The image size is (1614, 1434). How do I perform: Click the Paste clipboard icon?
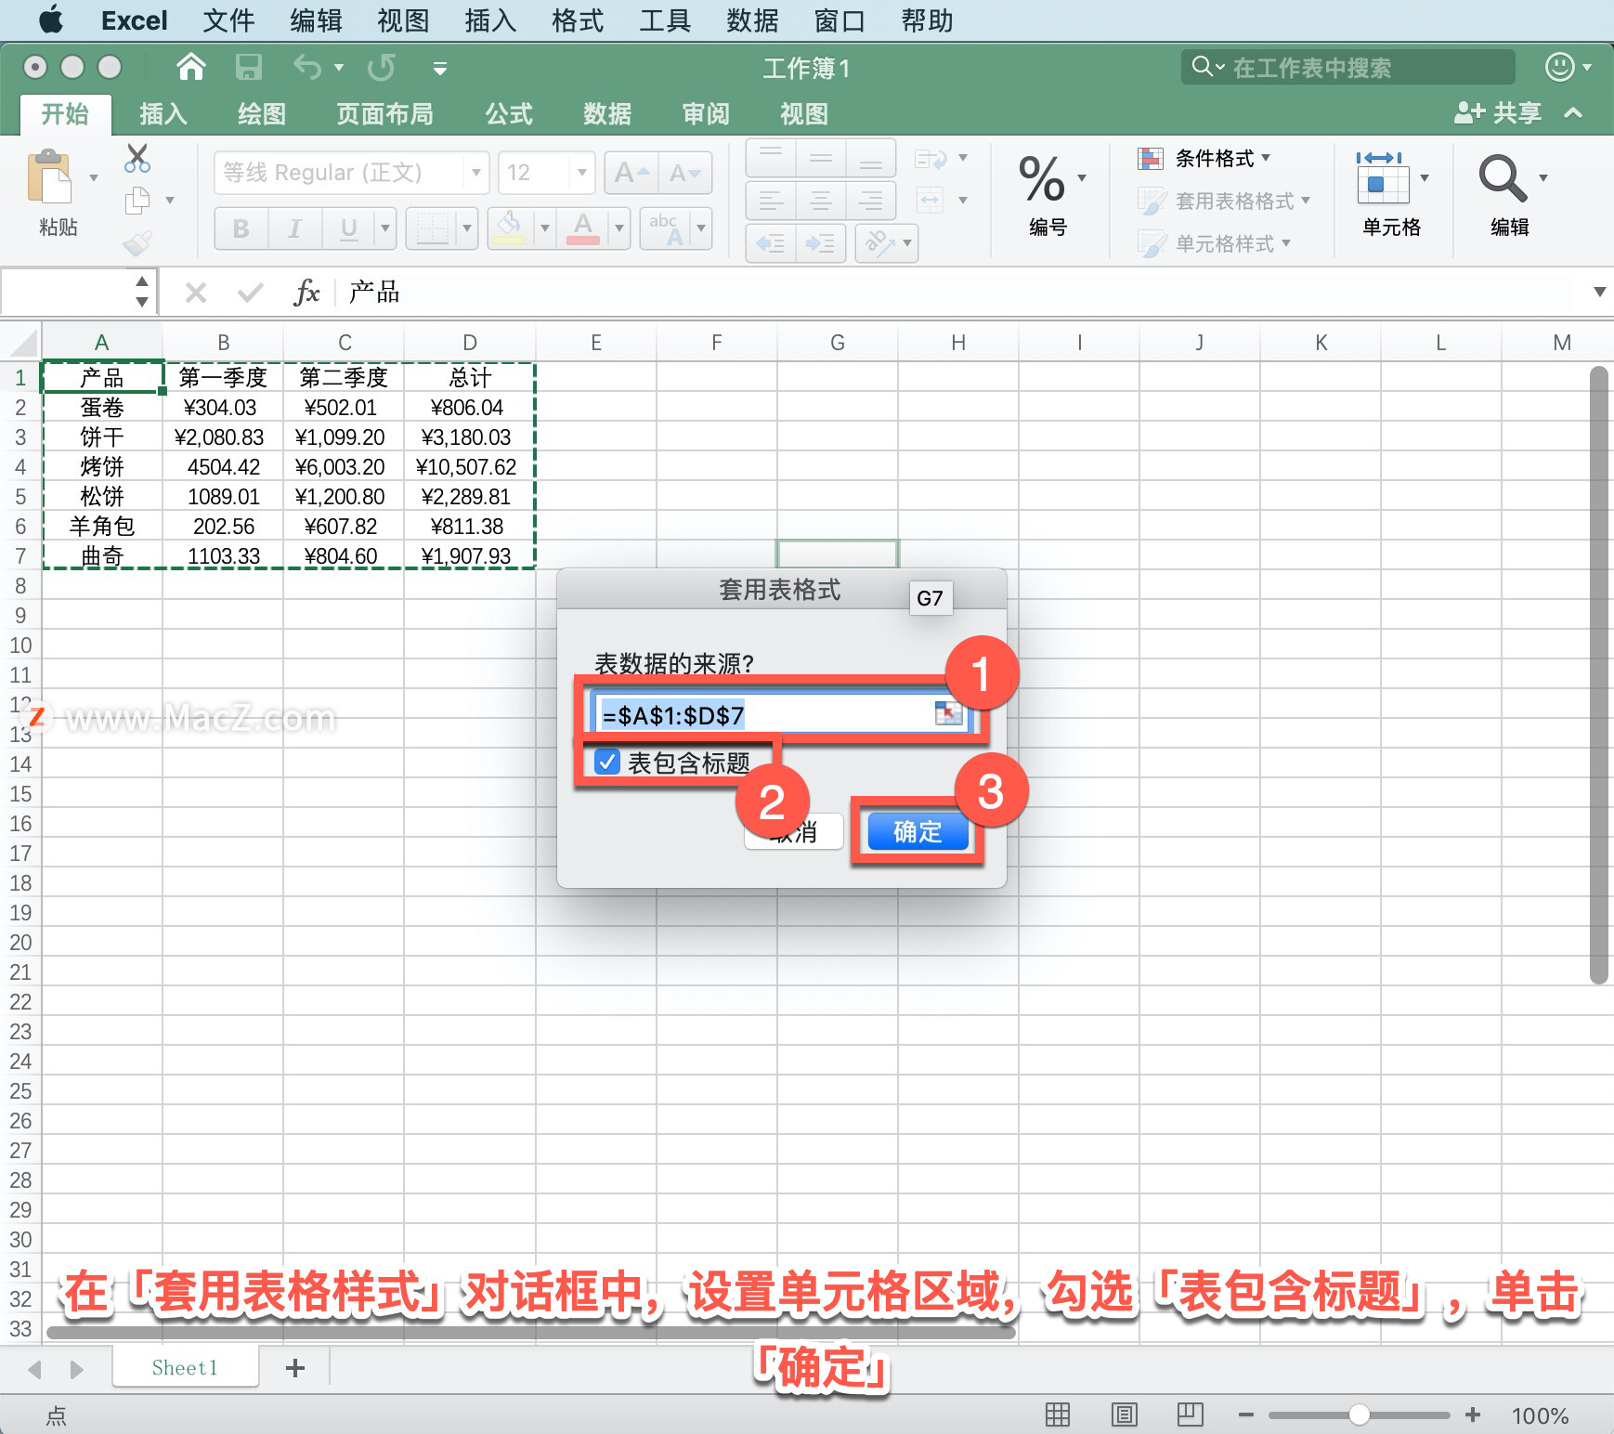[49, 176]
